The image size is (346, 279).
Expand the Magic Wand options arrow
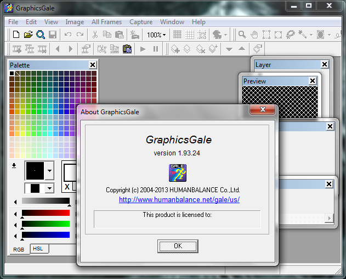[311, 35]
